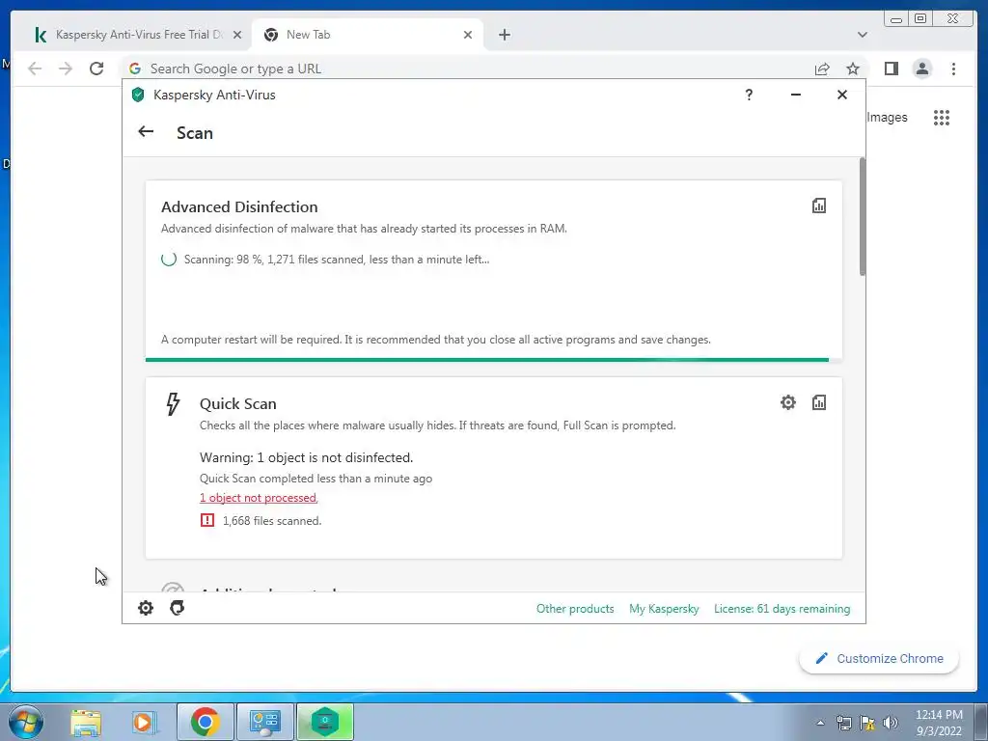Click Kaspersky icon in taskbar

point(325,722)
